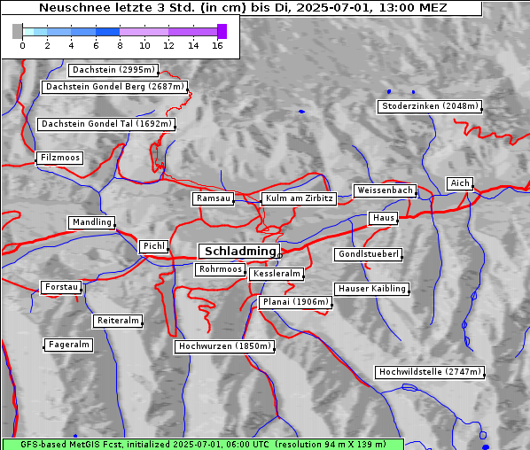Click the Filzmoos label
The height and width of the screenshot is (450, 530).
59,158
